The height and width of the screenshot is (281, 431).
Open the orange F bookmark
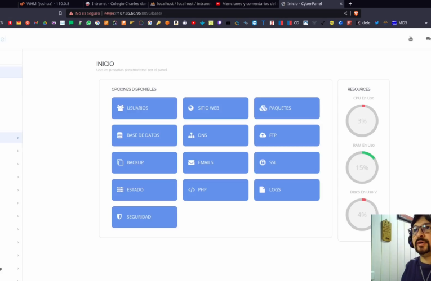tap(123, 22)
